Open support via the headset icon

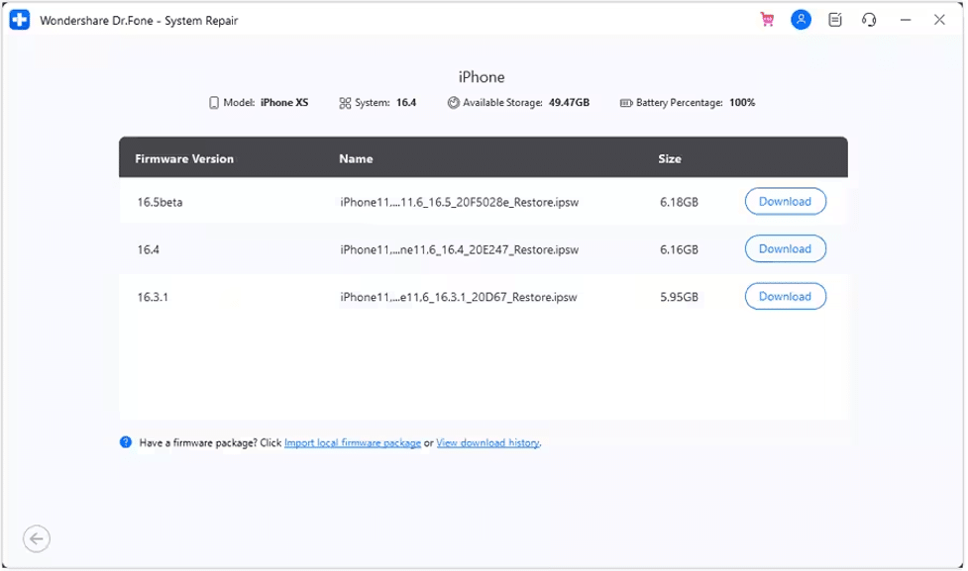point(867,18)
